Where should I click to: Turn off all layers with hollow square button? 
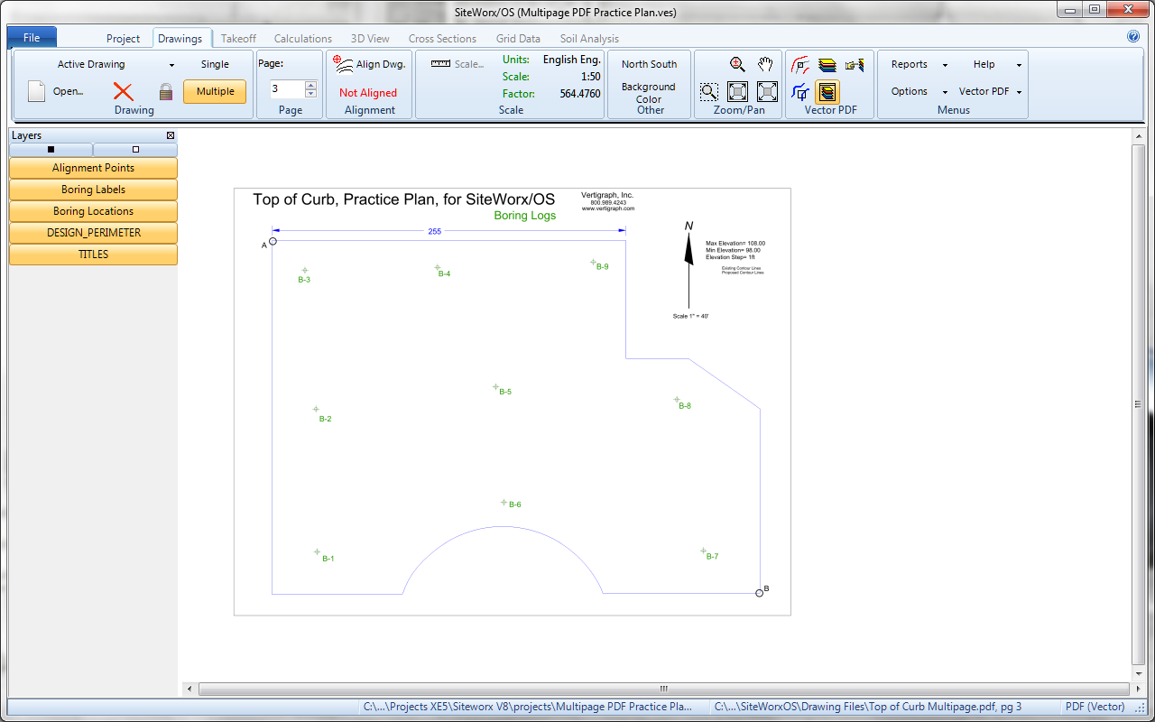tap(135, 150)
